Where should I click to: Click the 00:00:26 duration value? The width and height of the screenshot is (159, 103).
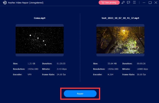[141, 64]
